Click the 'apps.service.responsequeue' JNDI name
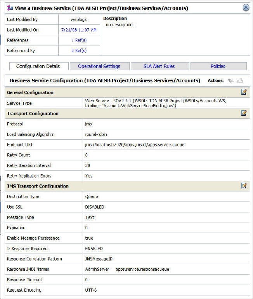 point(142,269)
